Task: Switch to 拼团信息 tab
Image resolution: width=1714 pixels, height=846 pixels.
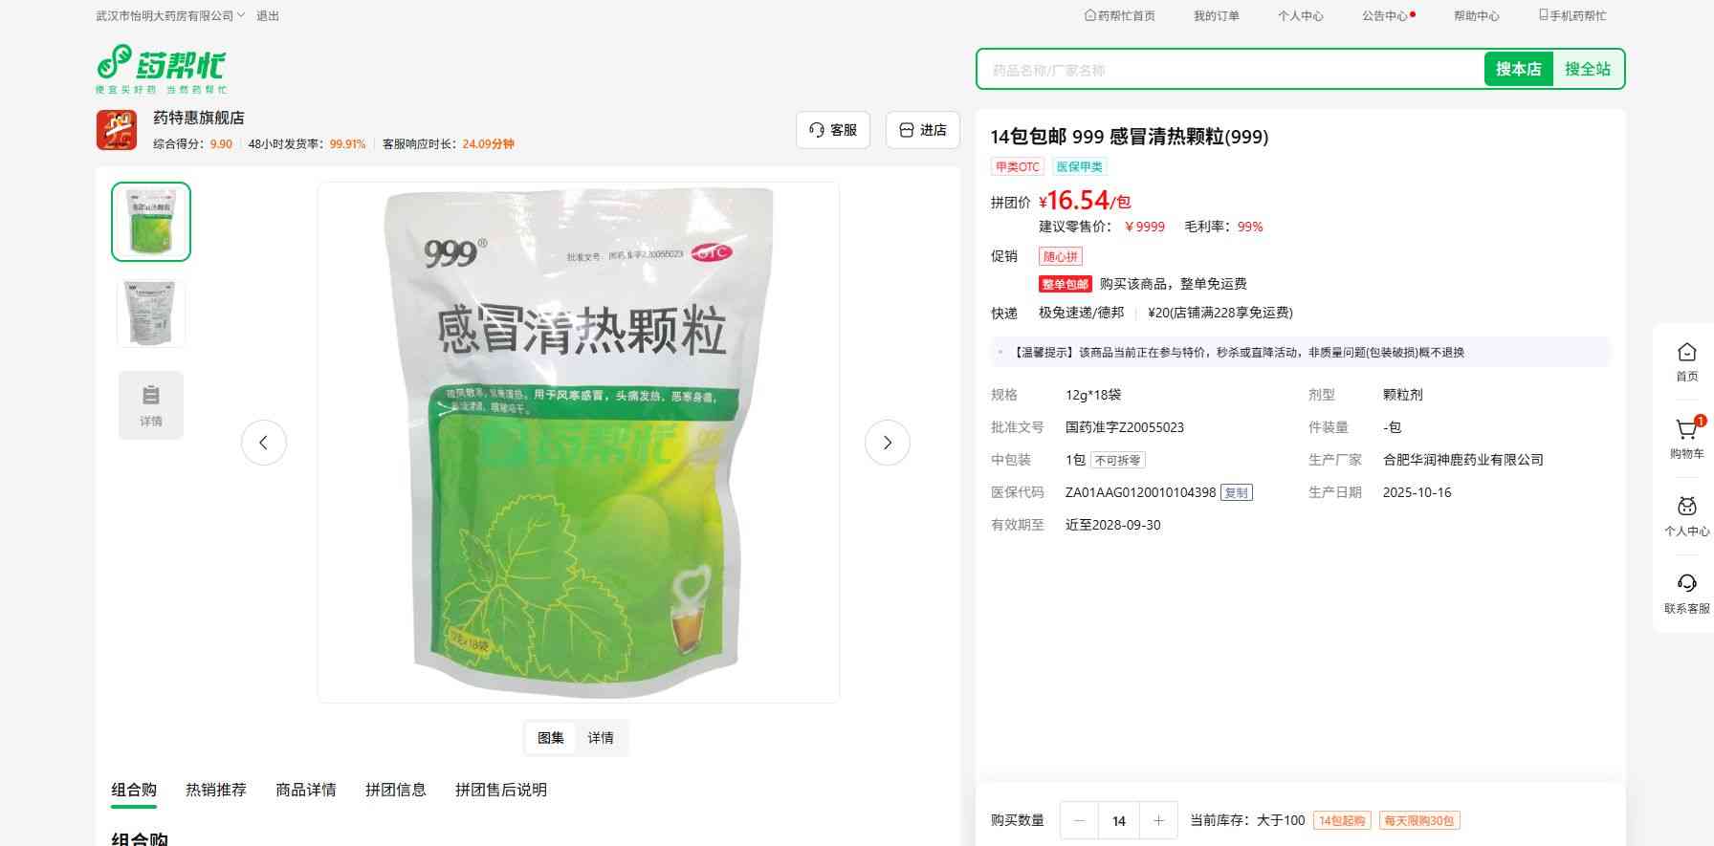Action: 396,790
